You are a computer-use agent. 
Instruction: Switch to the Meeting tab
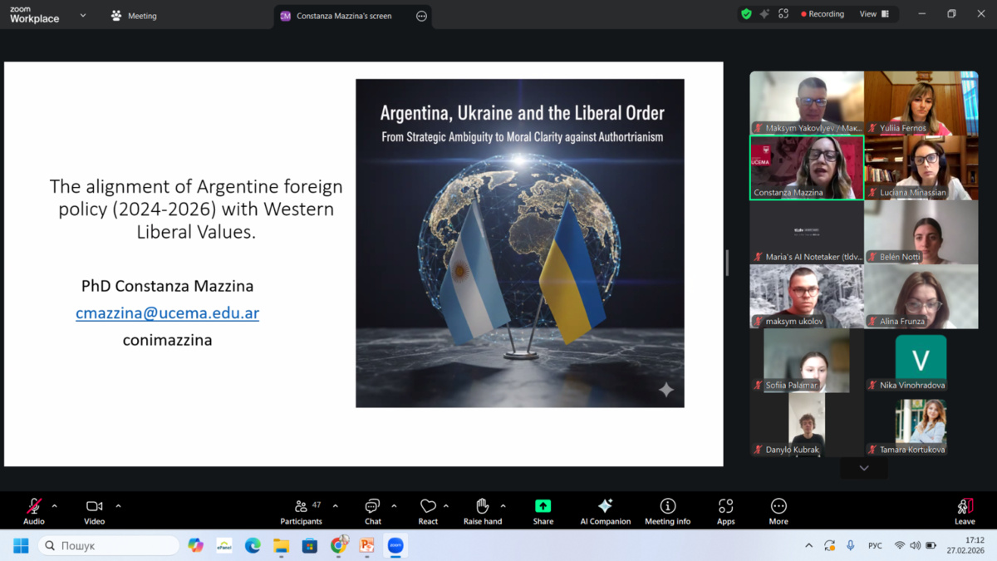[134, 16]
